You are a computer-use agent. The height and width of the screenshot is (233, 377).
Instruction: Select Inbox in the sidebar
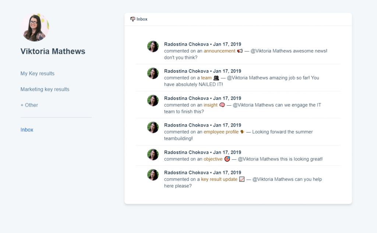coord(27,130)
